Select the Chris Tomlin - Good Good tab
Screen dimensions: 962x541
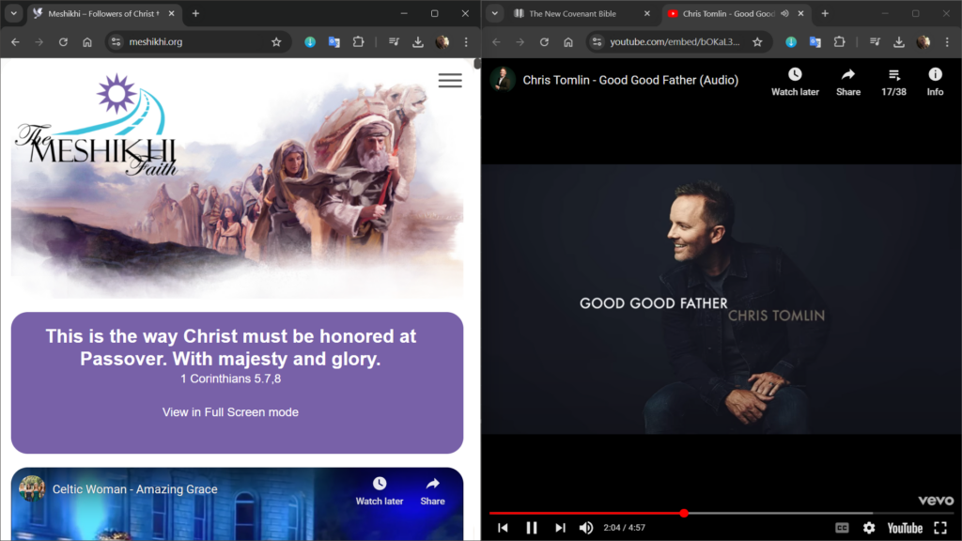[x=735, y=13]
